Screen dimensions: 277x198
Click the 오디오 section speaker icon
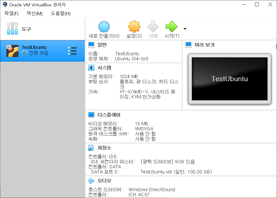click(x=91, y=181)
